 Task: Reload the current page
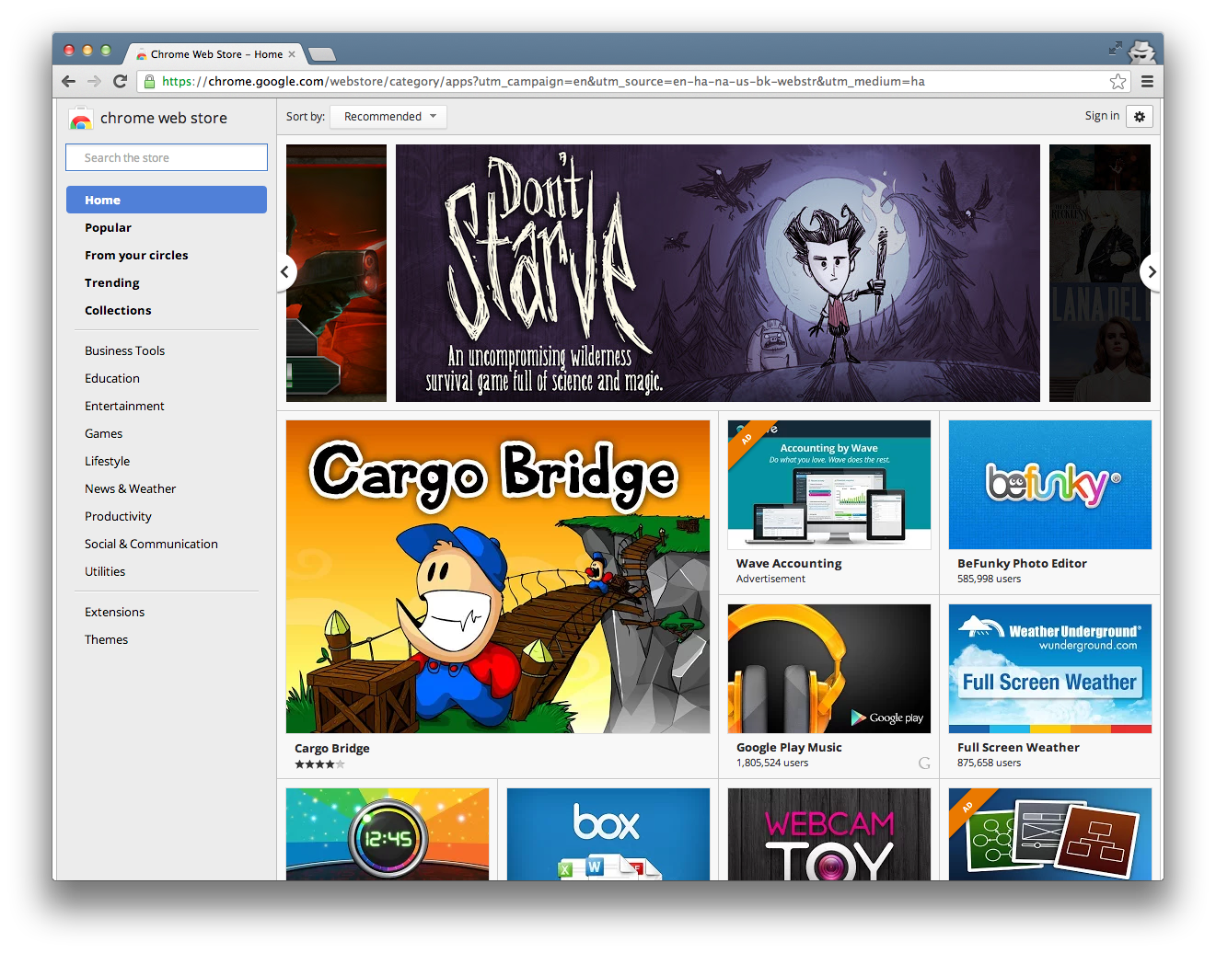coord(120,81)
